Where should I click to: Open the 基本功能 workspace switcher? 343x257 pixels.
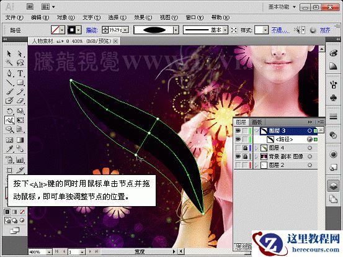[282, 7]
